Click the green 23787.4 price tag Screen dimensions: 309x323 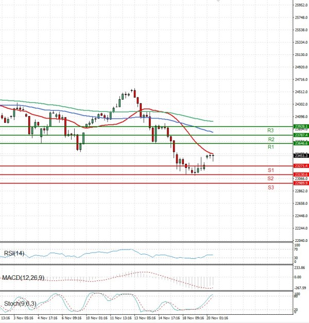[x=301, y=135]
